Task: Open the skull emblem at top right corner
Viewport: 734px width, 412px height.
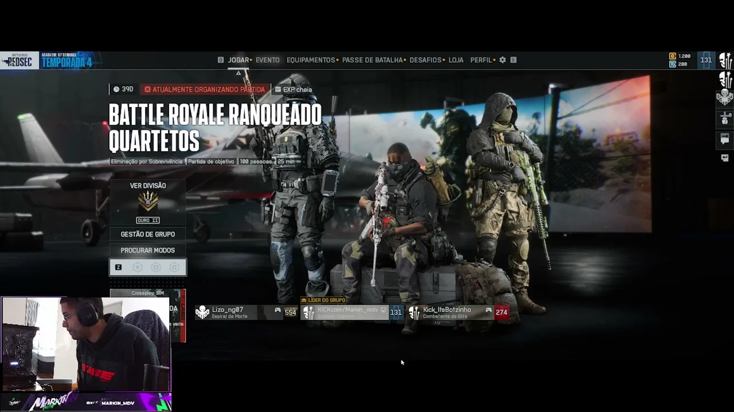Action: [x=725, y=61]
